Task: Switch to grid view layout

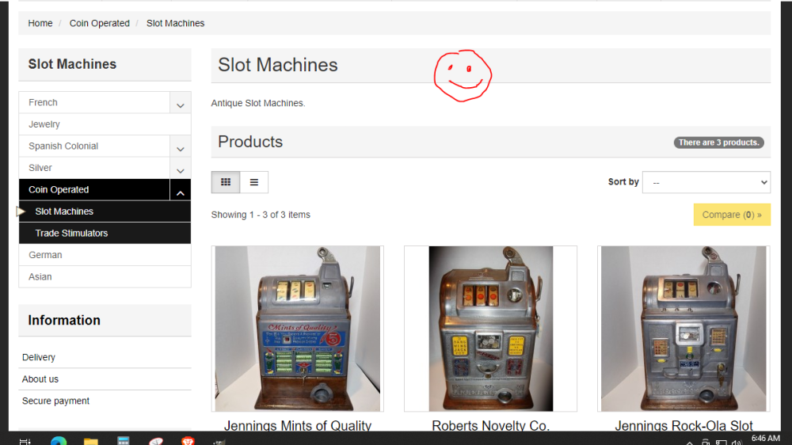Action: 226,182
